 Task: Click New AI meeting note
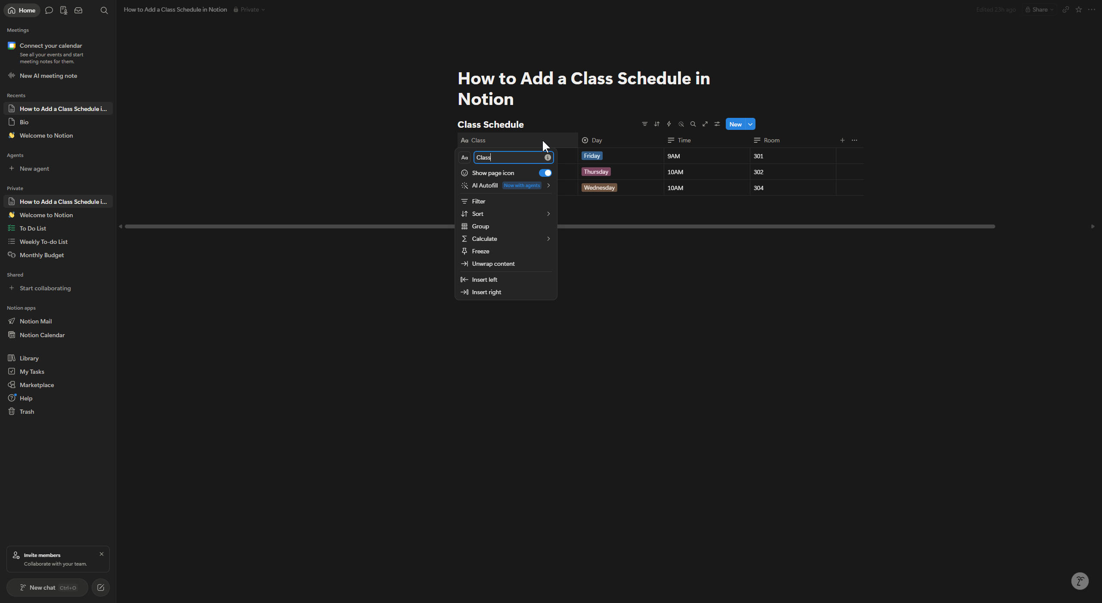pyautogui.click(x=58, y=76)
